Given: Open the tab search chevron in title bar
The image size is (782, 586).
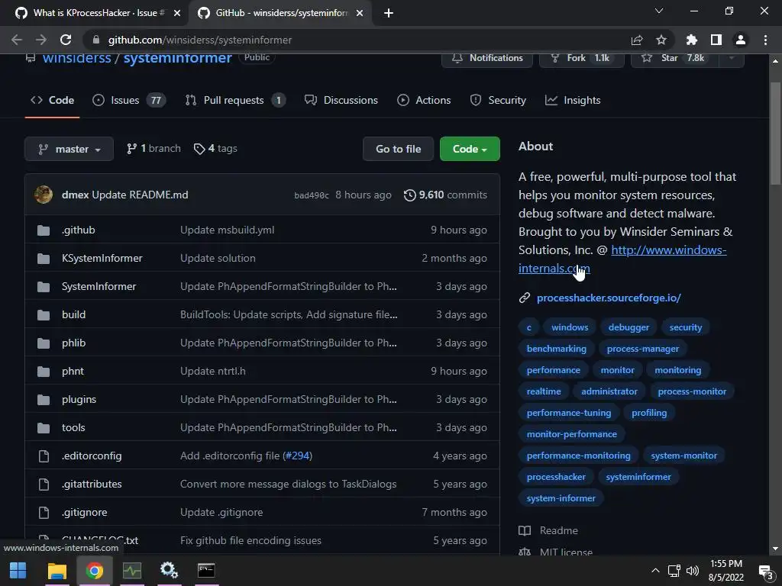Looking at the screenshot, I should (659, 11).
